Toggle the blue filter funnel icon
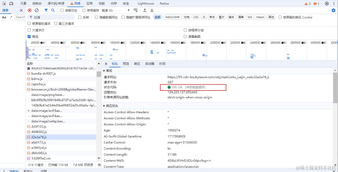This screenshot has width=338, height=172. click(46, 10)
